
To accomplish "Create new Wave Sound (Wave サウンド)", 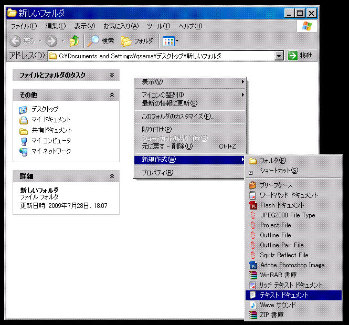I will (x=293, y=305).
